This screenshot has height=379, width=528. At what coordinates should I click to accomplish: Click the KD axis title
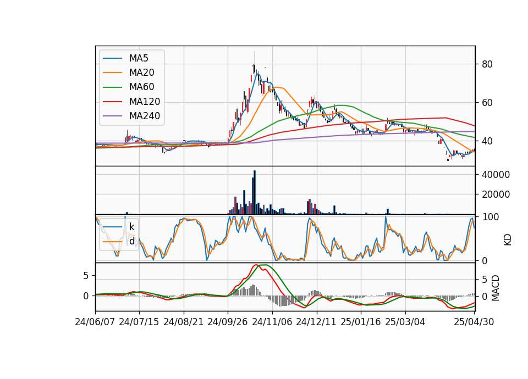pyautogui.click(x=508, y=239)
